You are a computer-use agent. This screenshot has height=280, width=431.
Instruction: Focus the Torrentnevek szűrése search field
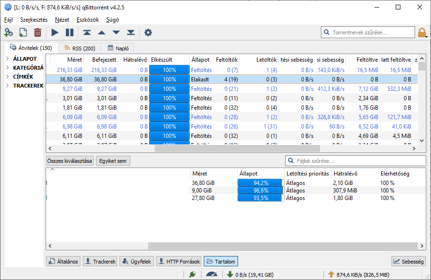368,32
